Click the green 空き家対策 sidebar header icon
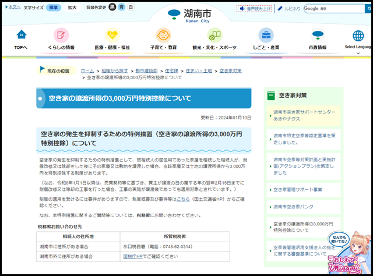This screenshot has width=373, height=276. (x=271, y=95)
